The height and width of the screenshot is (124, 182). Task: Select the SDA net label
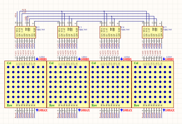tap(16, 15)
